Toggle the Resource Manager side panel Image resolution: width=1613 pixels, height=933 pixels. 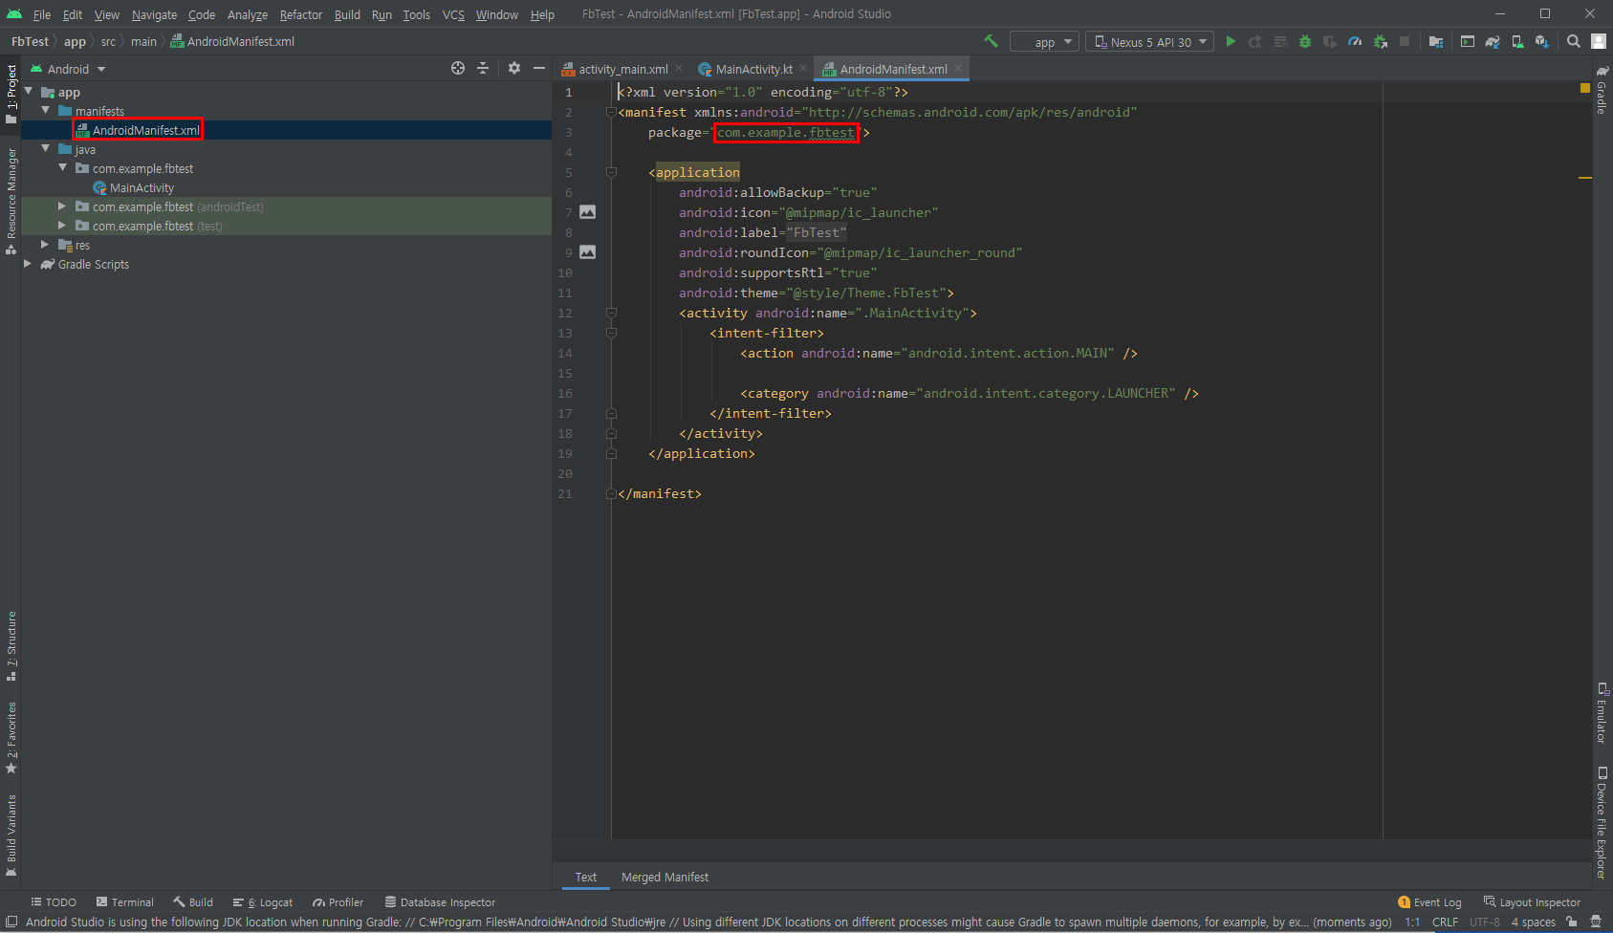[11, 200]
